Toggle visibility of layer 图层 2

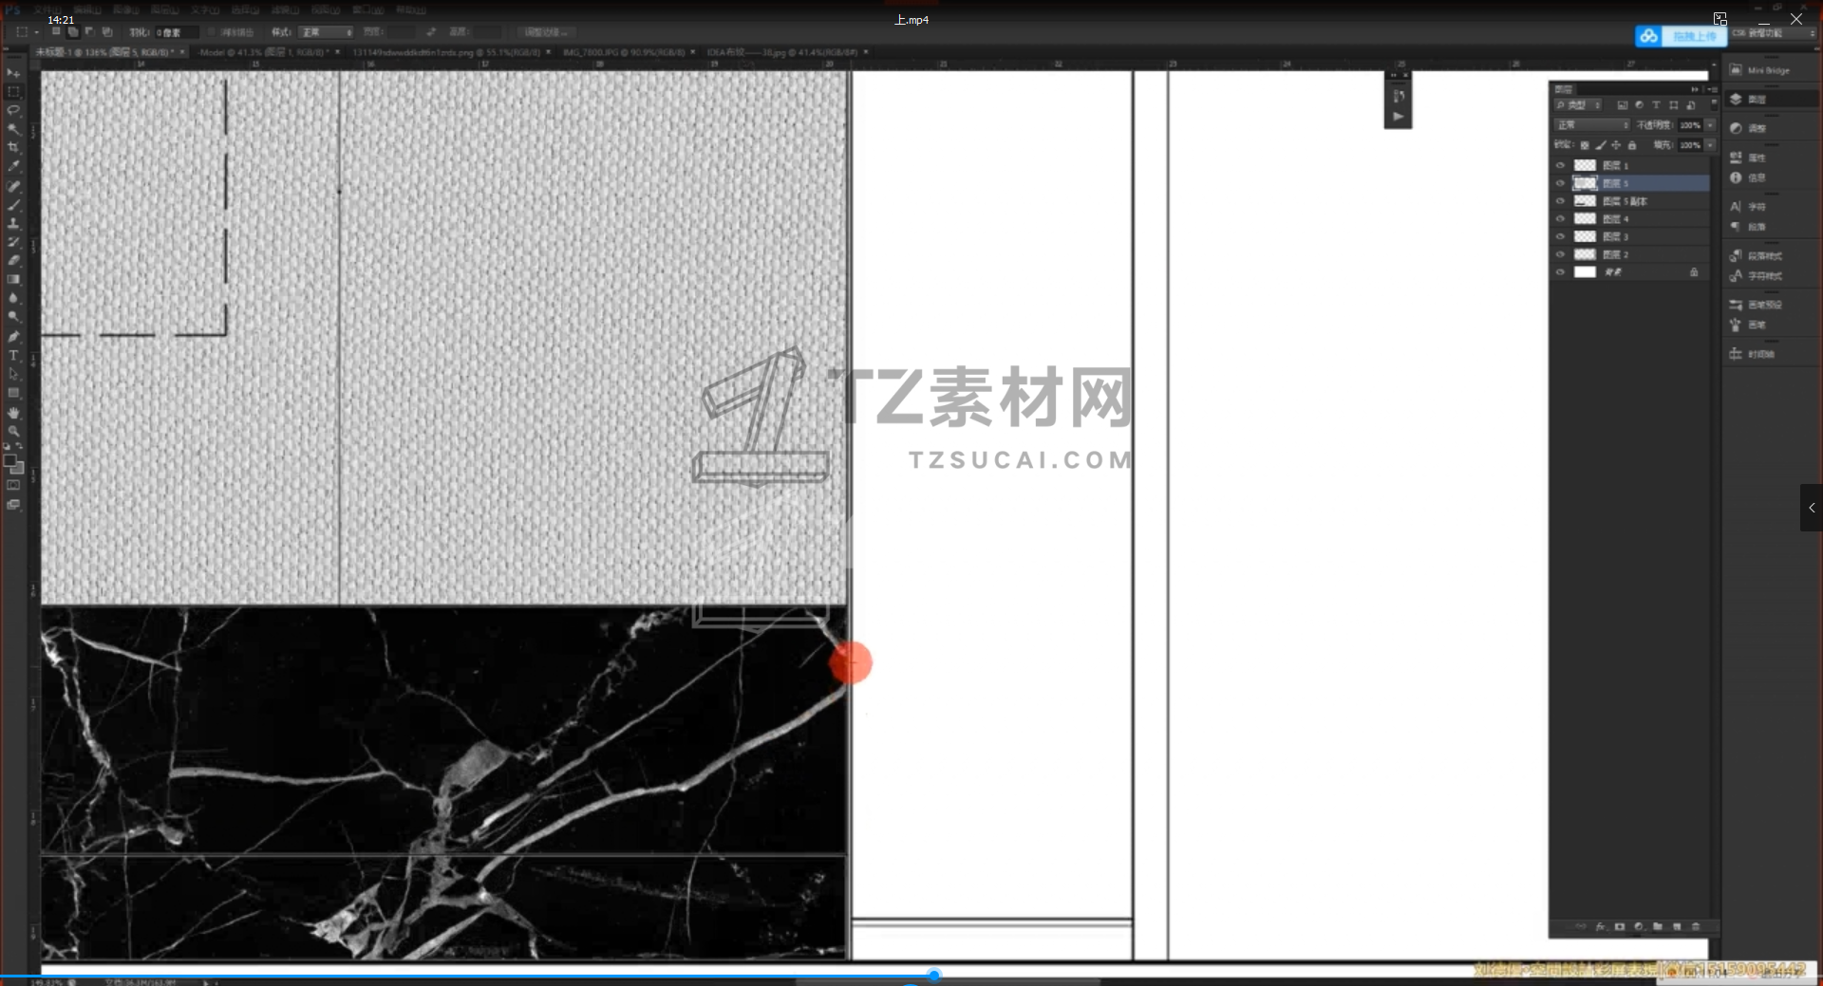[1560, 254]
